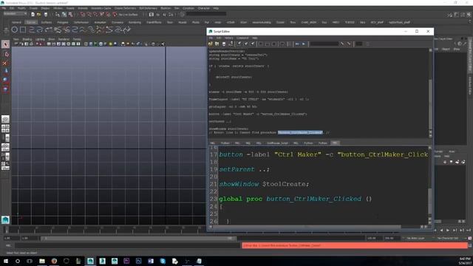This screenshot has height=266, width=473.
Task: Switch to the Polygons shelf tab
Action: (x=62, y=22)
